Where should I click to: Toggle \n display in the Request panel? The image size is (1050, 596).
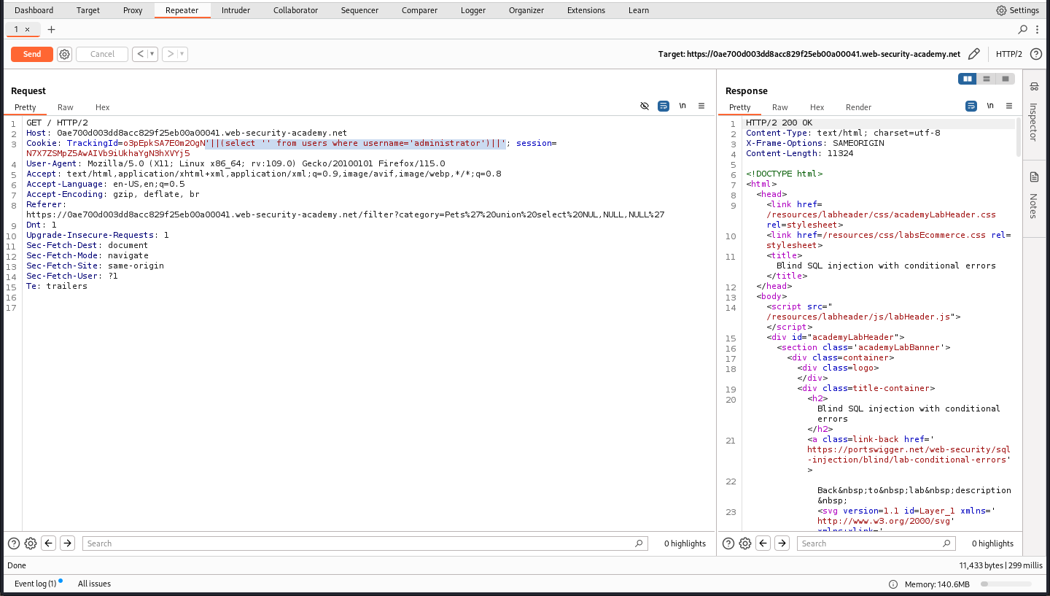pyautogui.click(x=682, y=106)
